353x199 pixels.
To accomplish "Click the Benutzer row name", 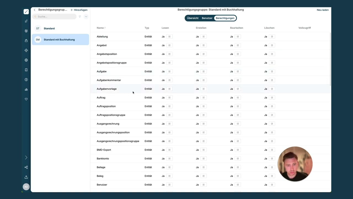I will [x=102, y=185].
